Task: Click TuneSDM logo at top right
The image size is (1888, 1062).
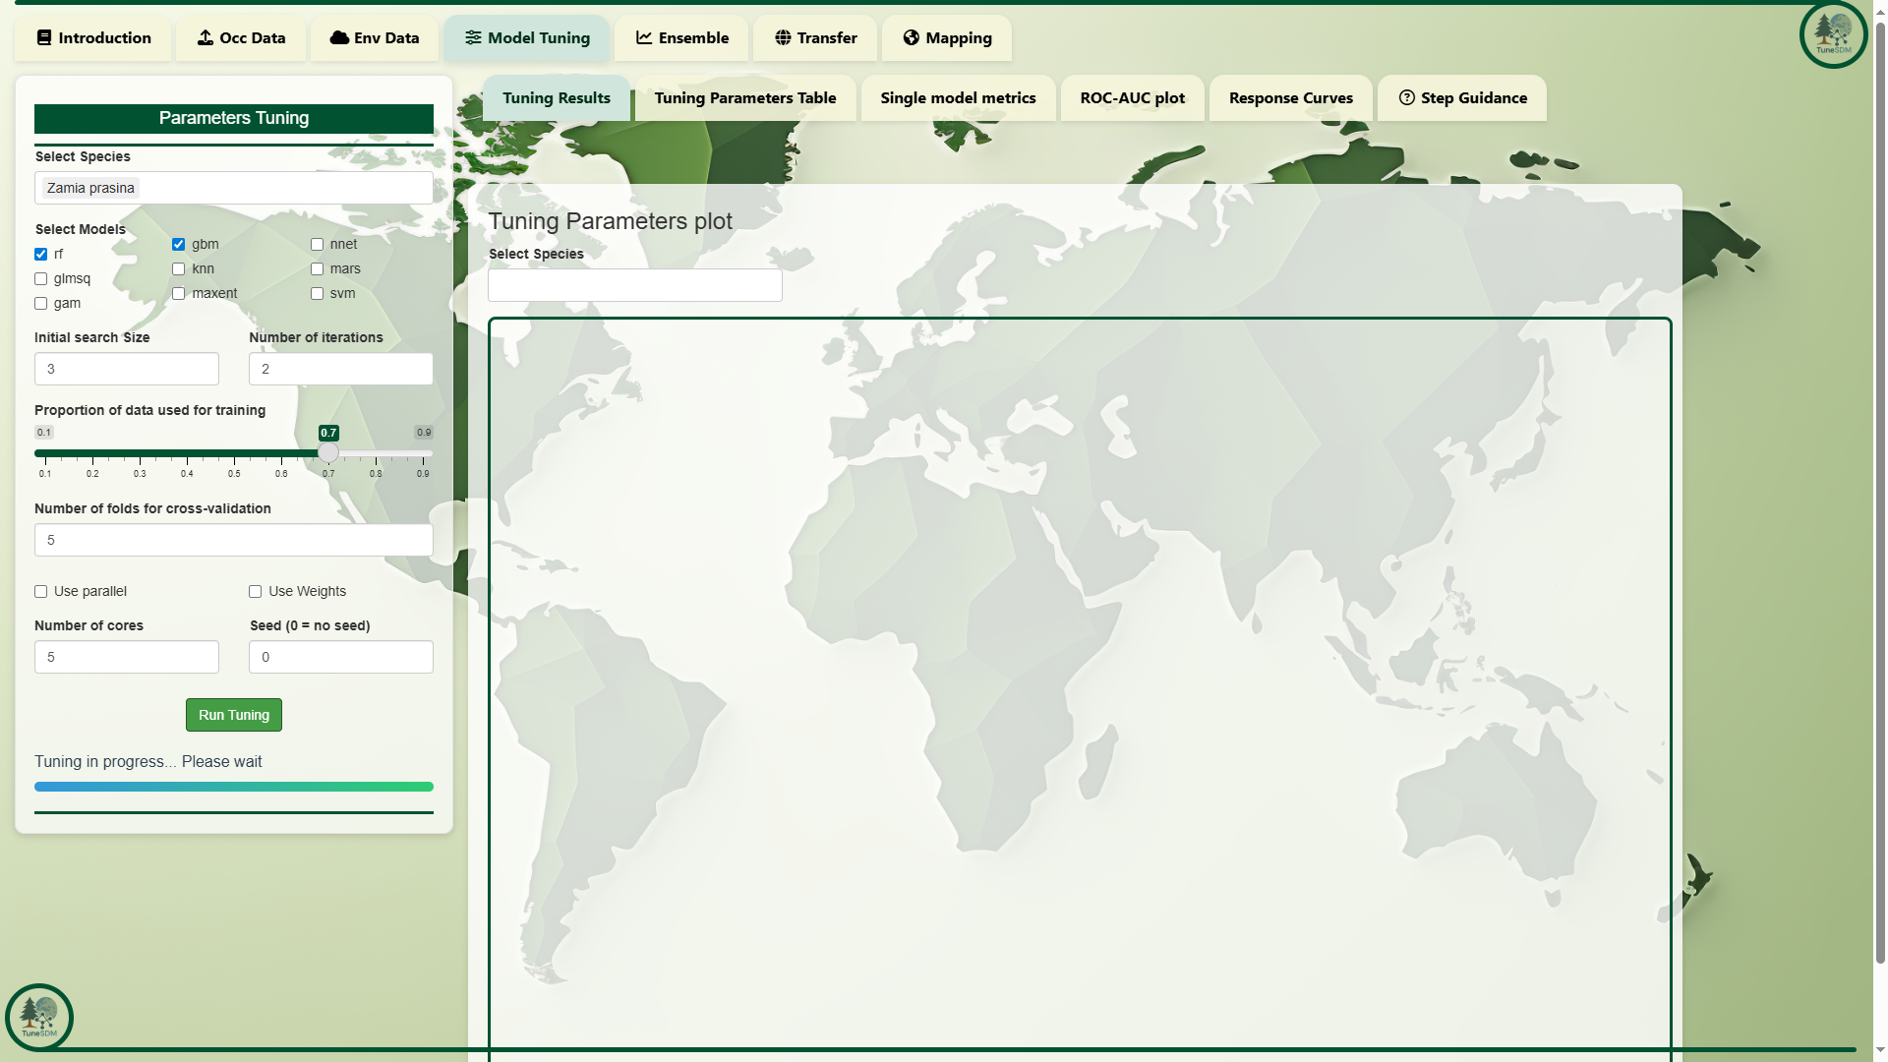Action: 1833,34
